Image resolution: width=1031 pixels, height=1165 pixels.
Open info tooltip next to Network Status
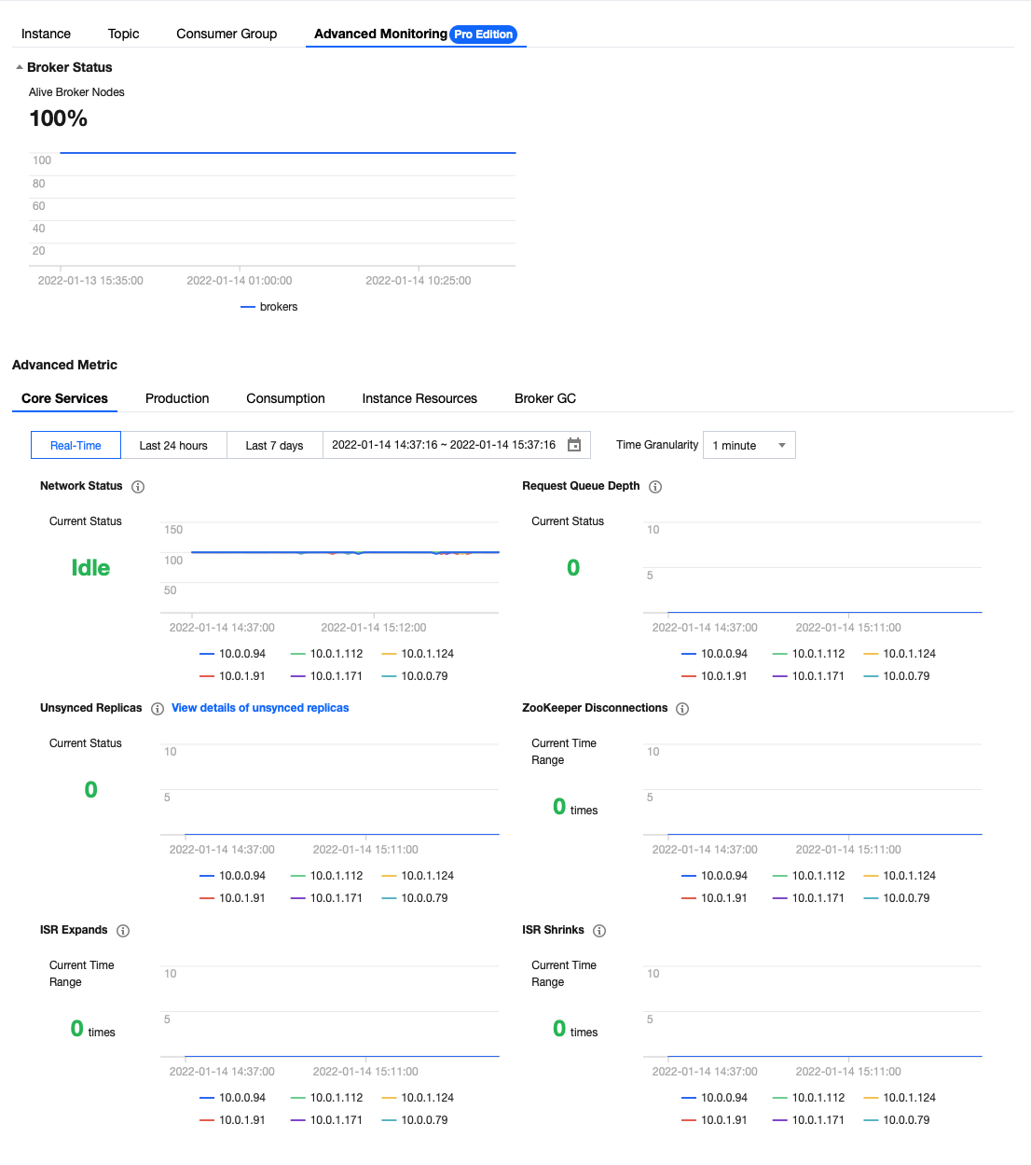(x=138, y=487)
